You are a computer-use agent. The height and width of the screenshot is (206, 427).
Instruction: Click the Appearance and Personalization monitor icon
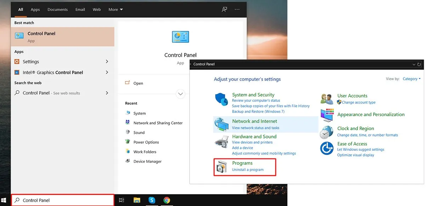[327, 115]
